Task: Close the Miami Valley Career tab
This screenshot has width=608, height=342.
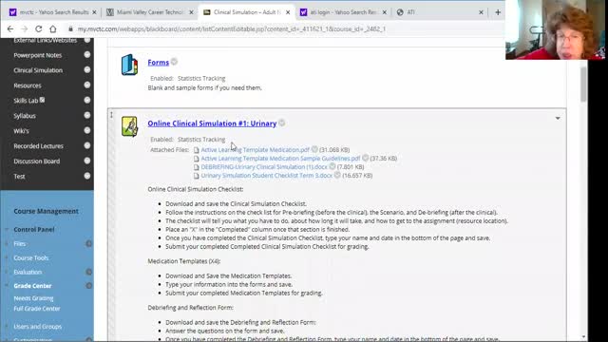Action: (x=191, y=12)
